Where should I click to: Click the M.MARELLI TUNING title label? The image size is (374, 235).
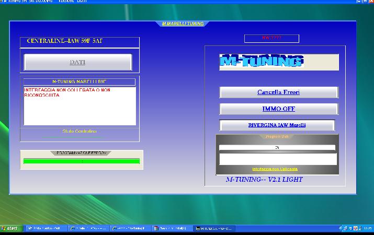pos(183,23)
